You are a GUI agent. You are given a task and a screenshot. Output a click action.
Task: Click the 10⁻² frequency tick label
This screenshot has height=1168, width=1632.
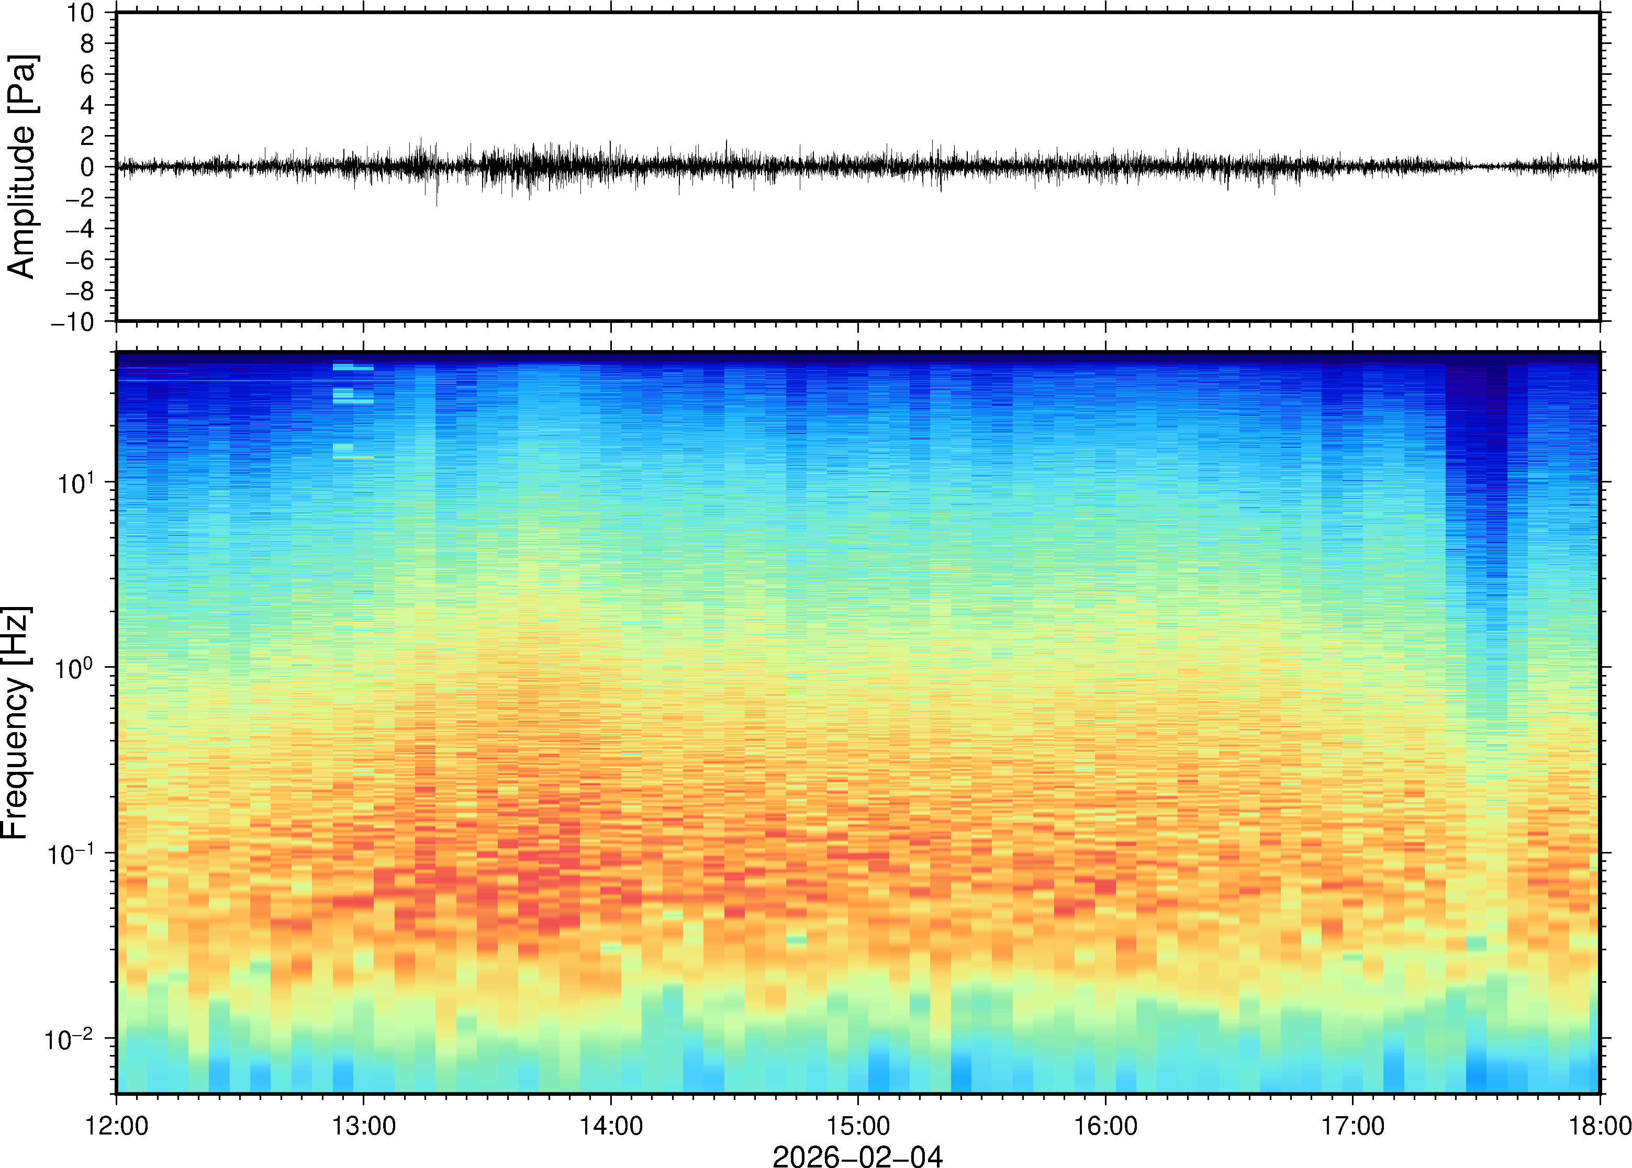click(69, 1039)
